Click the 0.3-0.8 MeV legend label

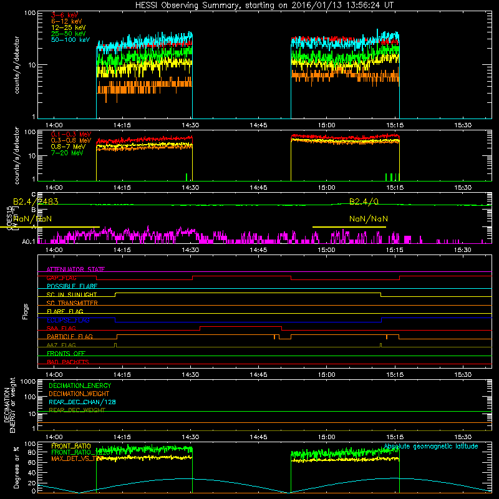[x=71, y=140]
